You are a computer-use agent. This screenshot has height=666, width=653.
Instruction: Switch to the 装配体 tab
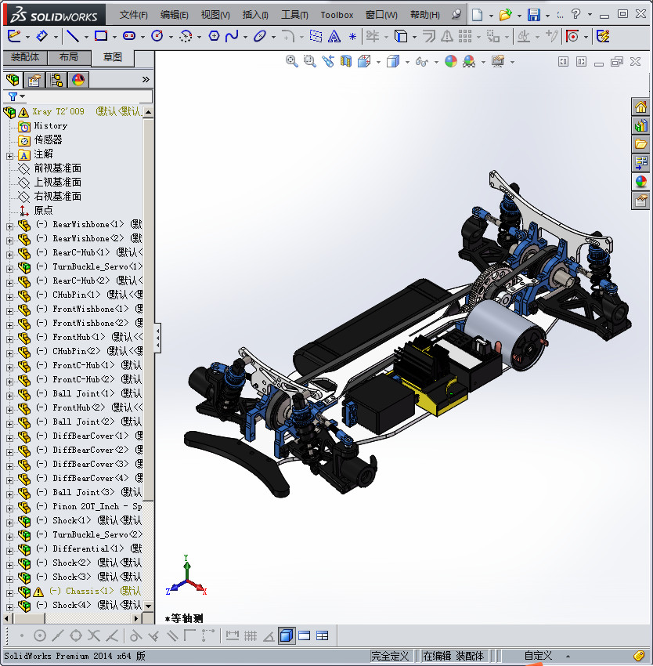25,57
